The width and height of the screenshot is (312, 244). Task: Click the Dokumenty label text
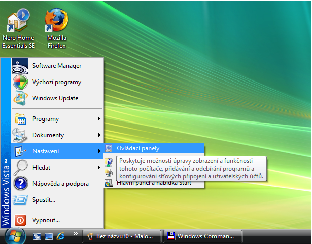pos(48,135)
